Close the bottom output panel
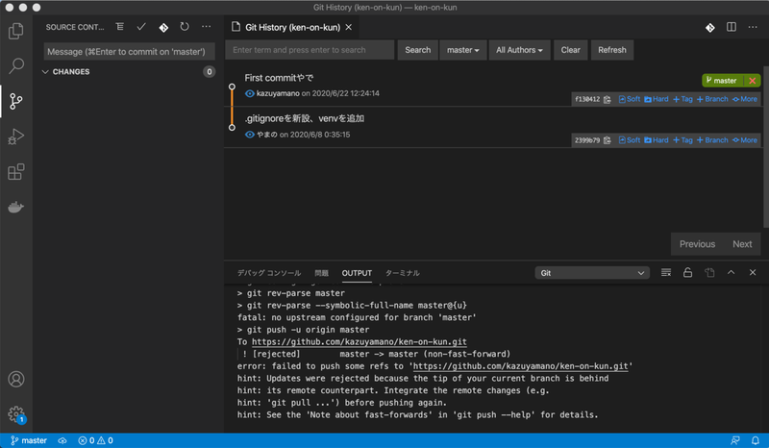769x448 pixels. pos(753,272)
